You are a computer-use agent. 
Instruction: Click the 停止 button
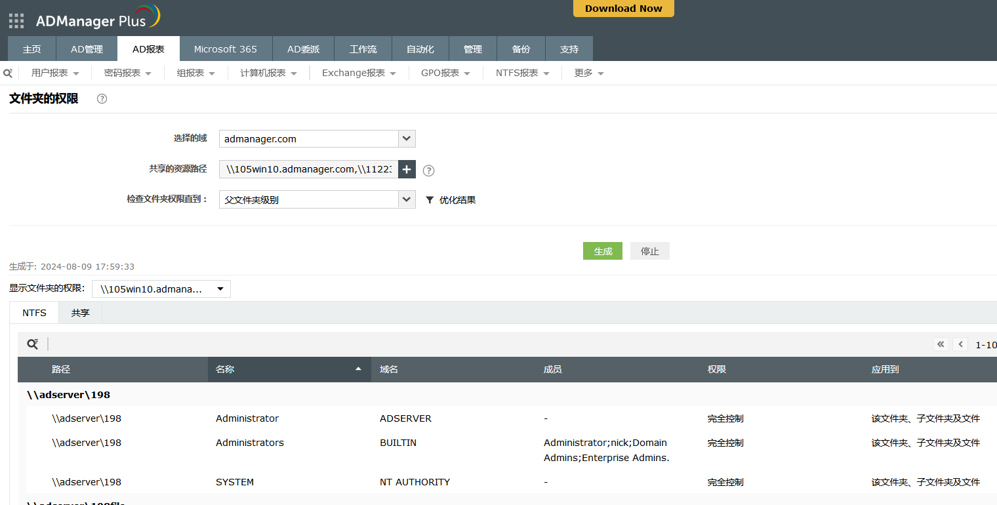[x=649, y=251]
